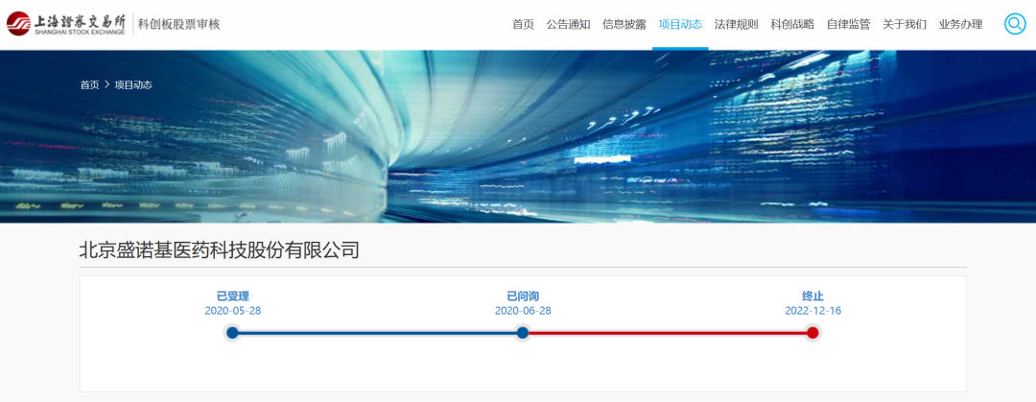Open 公告通知 menu item

point(568,24)
